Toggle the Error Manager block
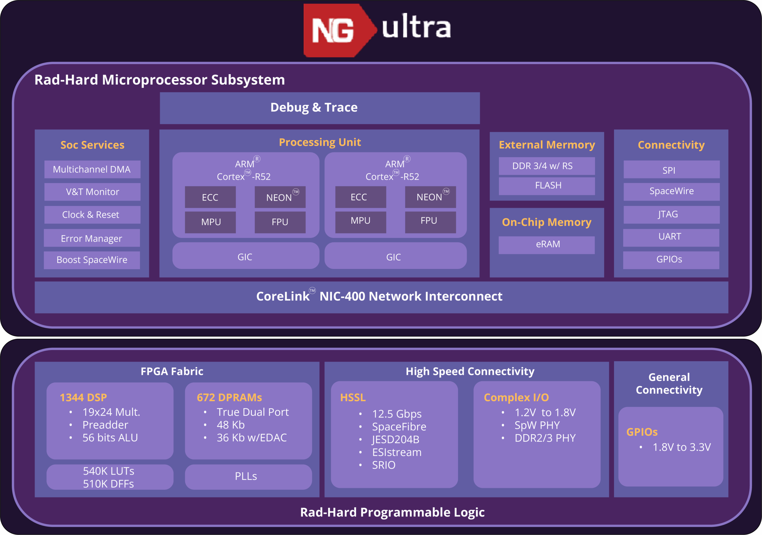The image size is (762, 535). click(92, 238)
